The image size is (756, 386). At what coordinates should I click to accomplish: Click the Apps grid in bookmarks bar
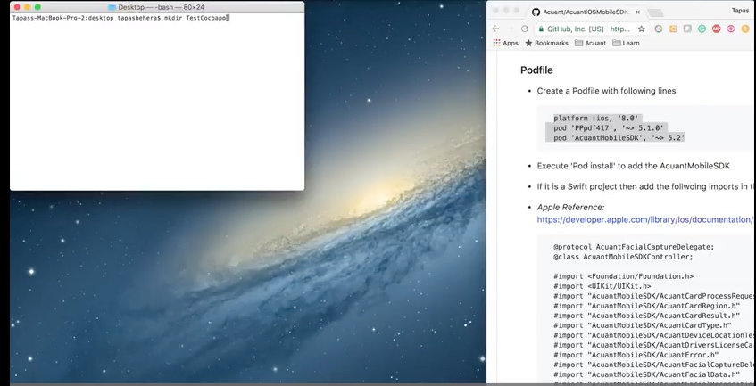click(x=505, y=43)
